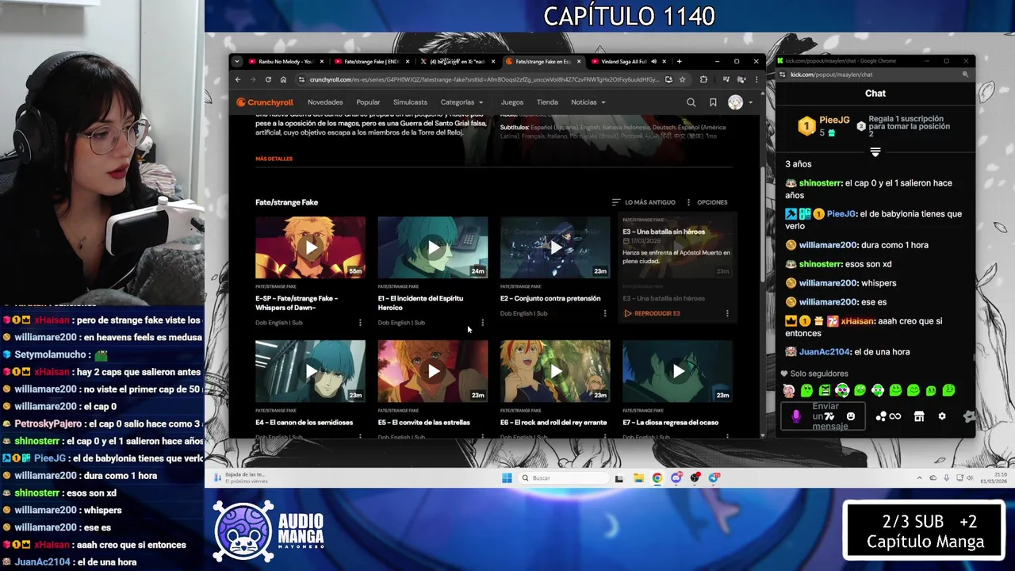
Task: Open the Crunchyroll search icon
Action: 691,102
